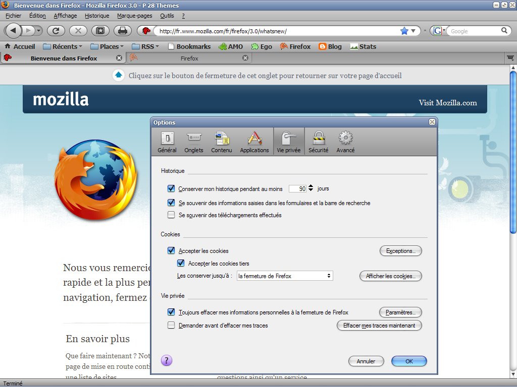
Task: Open the Fichier menu
Action: 13,16
